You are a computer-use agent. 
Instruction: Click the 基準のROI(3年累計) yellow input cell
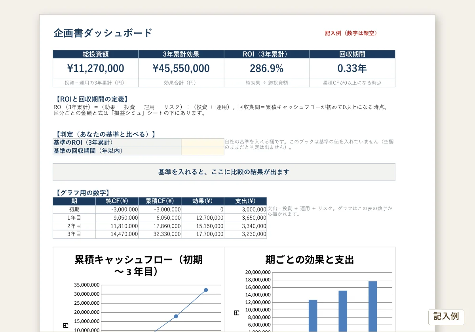(203, 143)
